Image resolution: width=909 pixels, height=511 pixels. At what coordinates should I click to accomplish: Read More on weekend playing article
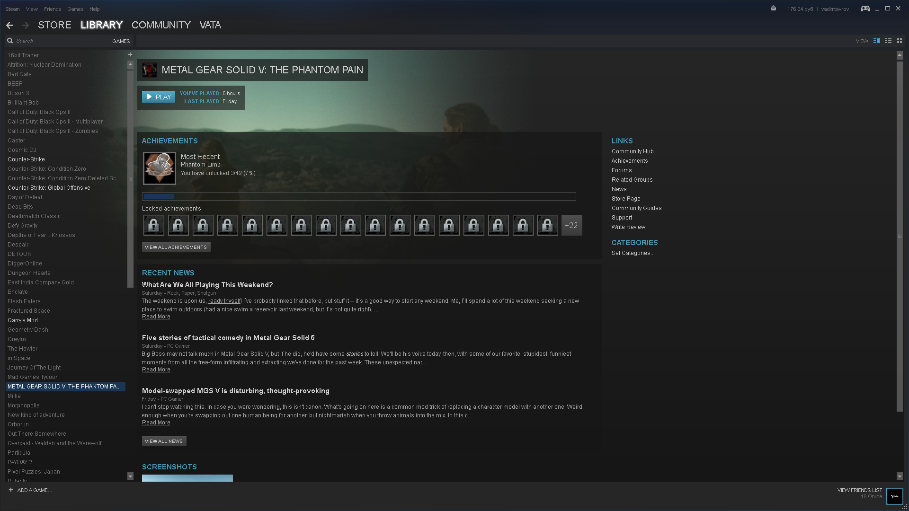click(156, 317)
